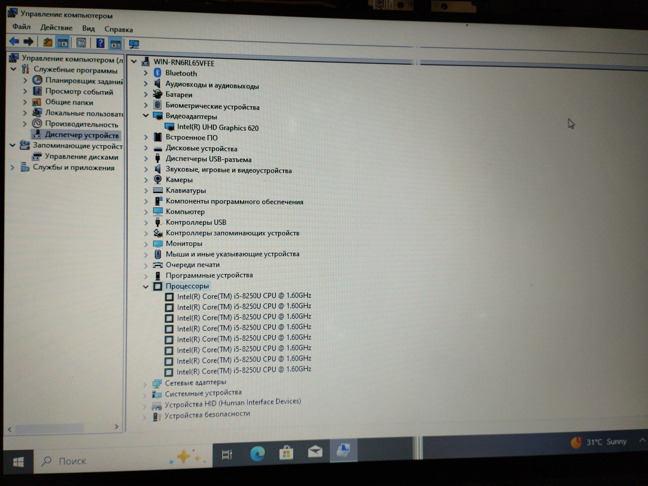Click the Камеры webcam icon
Screen dimensions: 648x486
coord(158,179)
